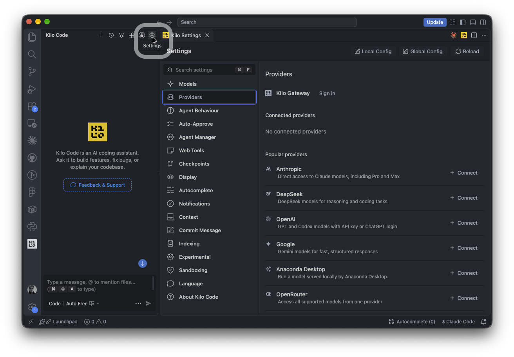This screenshot has width=514, height=357.
Task: Toggle the bottom panel
Action: [473, 22]
